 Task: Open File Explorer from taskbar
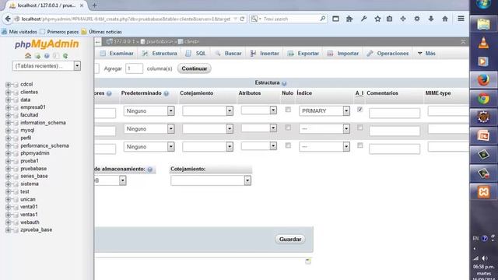click(x=483, y=24)
